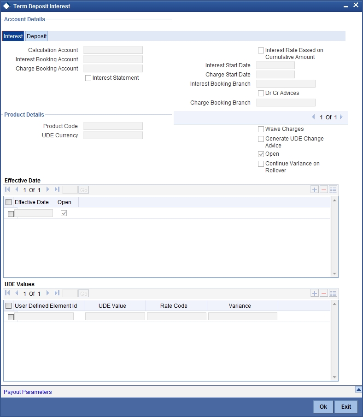This screenshot has height=417, width=363.
Task: Click the Term Deposit Interest diamond icon
Action: pos(6,6)
